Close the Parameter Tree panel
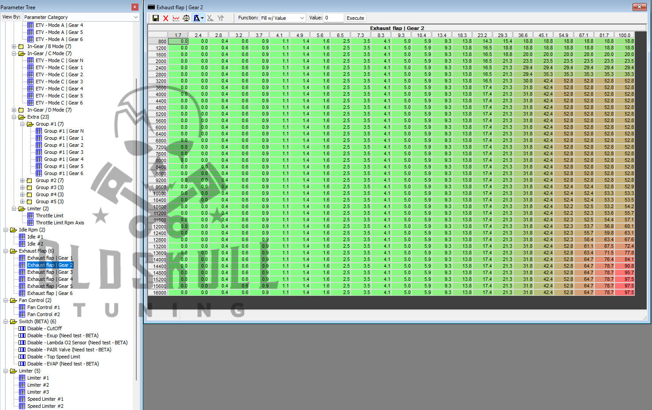Image resolution: width=652 pixels, height=410 pixels. point(135,7)
